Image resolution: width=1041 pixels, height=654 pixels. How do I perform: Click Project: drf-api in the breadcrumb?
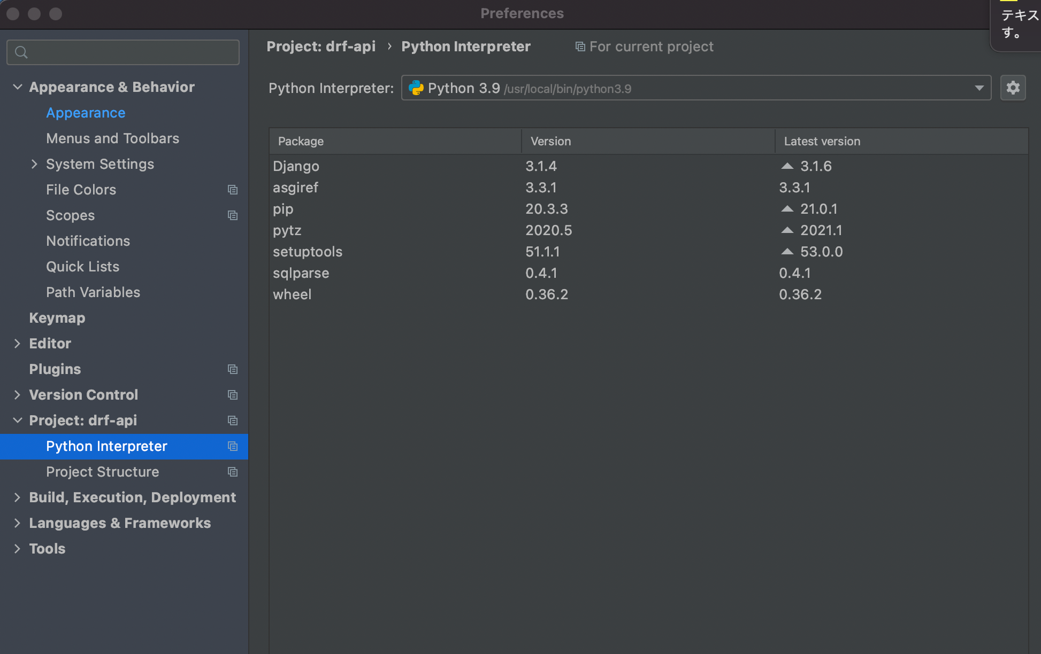click(x=321, y=46)
